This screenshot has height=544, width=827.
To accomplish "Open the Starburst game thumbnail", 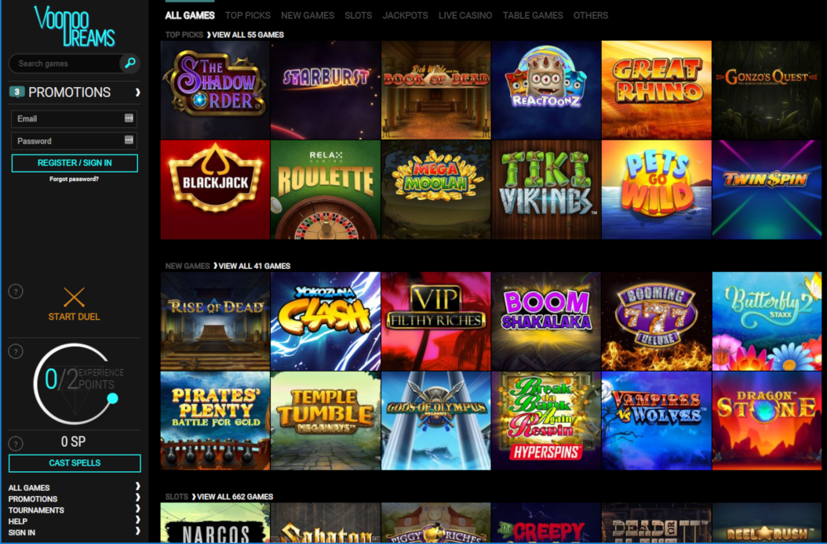I will 326,90.
